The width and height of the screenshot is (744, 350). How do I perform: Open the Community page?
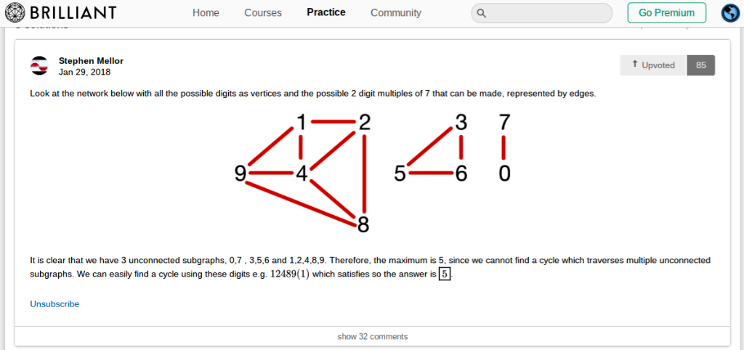pyautogui.click(x=395, y=13)
